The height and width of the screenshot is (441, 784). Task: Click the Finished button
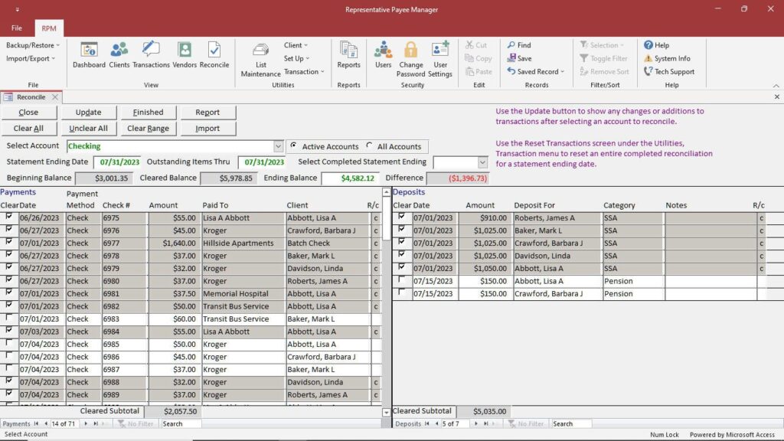148,112
